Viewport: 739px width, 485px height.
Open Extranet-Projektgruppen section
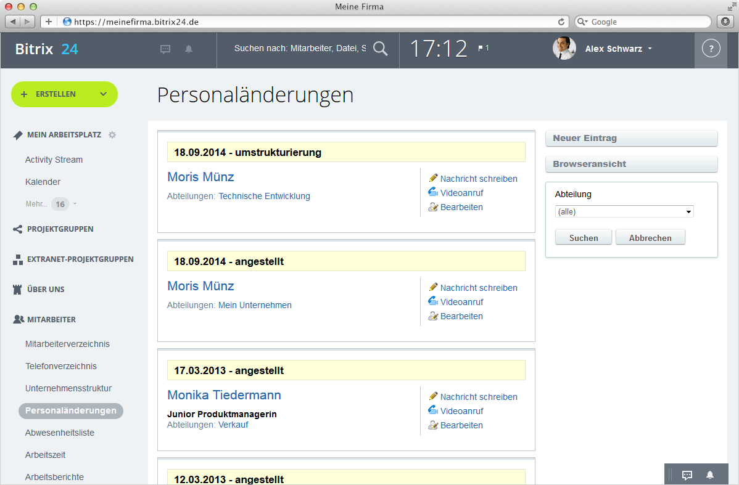tap(80, 259)
